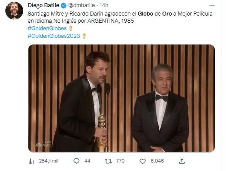Viewport: 230px width, 171px height.
Task: View tweet analytics bar chart icon
Action: [x=31, y=161]
